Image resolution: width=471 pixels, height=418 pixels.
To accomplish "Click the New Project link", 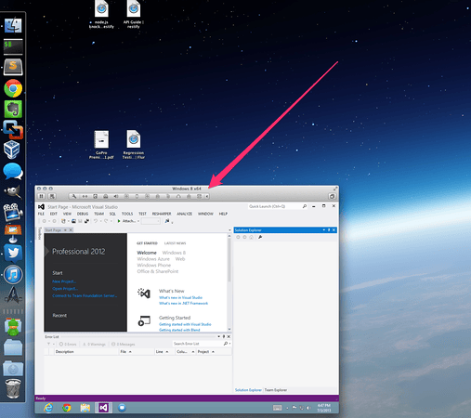I will tap(64, 281).
